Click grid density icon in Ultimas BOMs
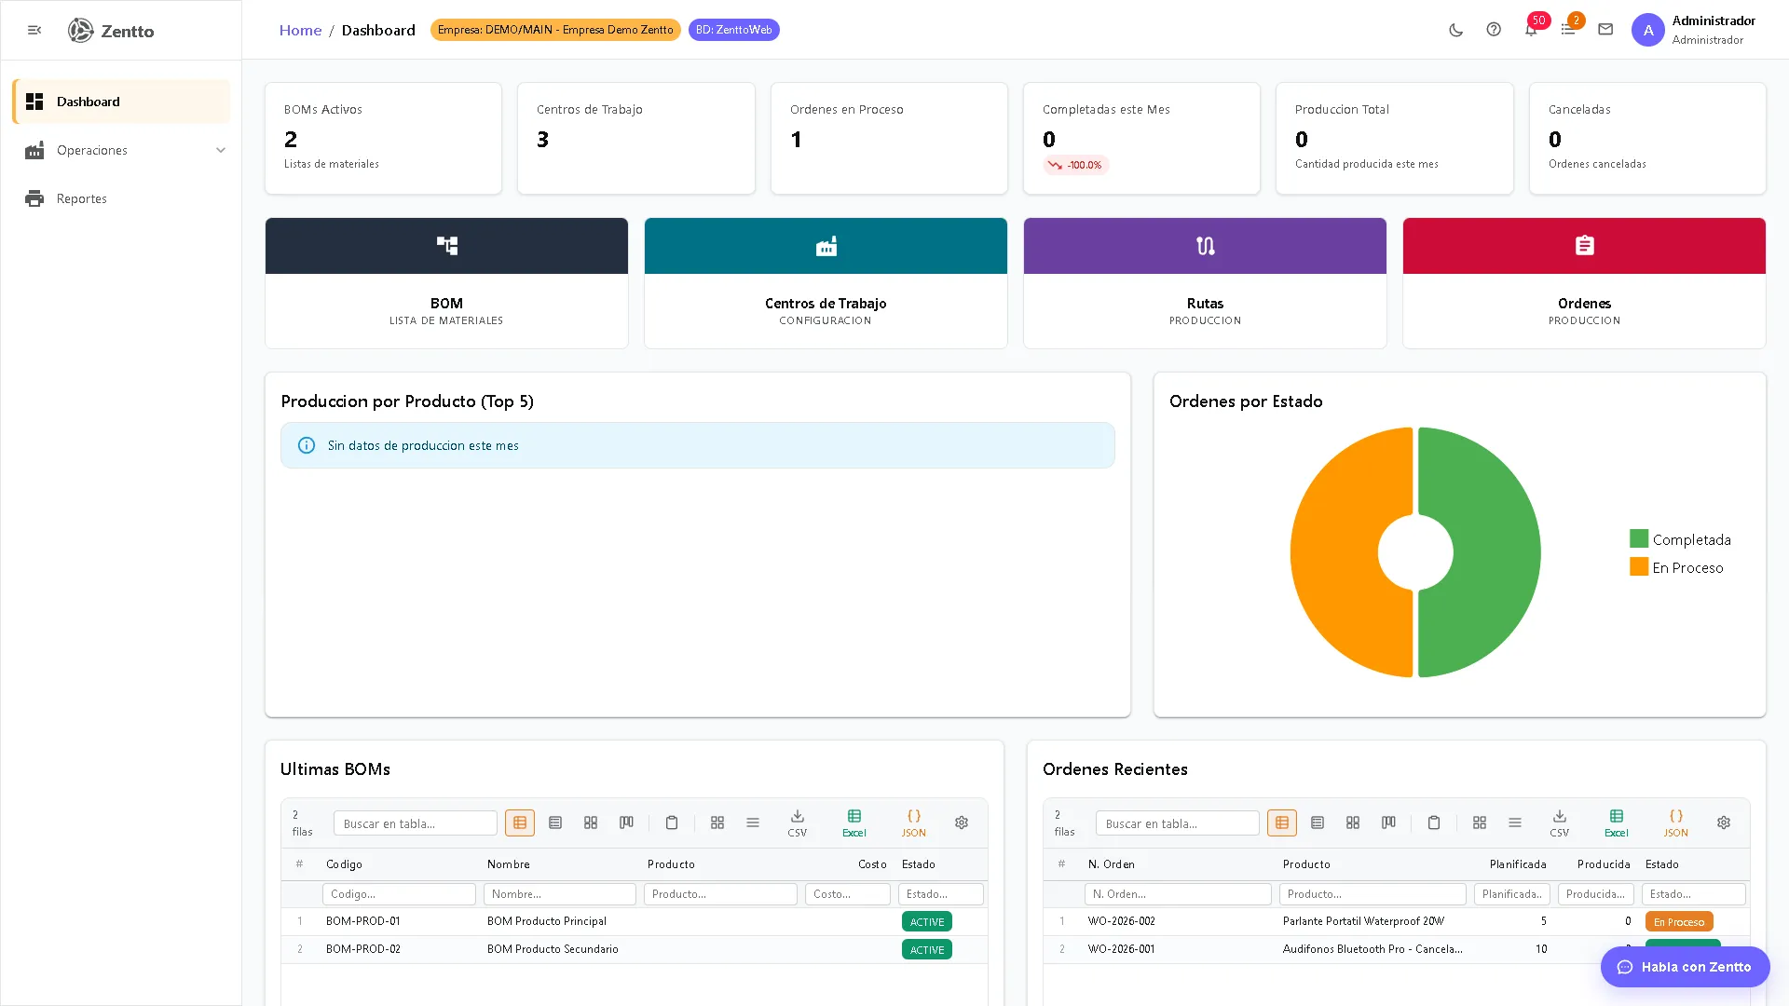This screenshot has height=1006, width=1789. [x=717, y=822]
